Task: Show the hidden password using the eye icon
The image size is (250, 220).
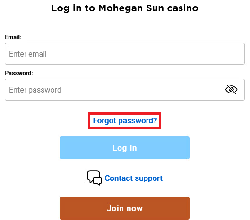Action: (231, 90)
